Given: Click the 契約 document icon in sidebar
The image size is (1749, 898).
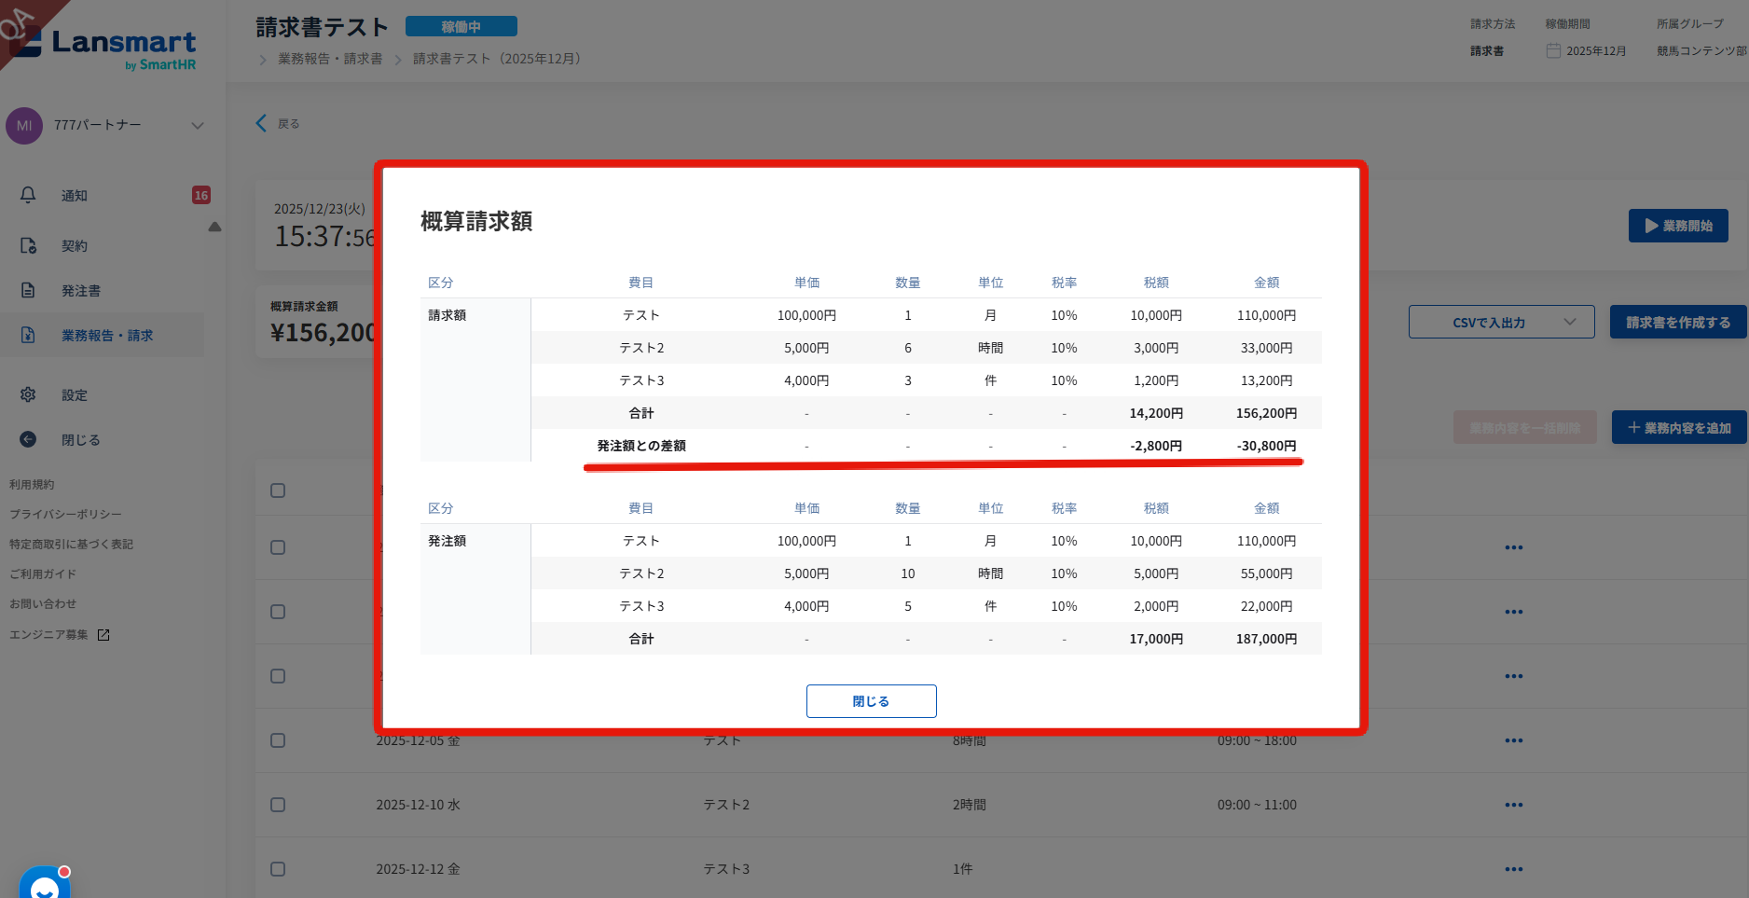Looking at the screenshot, I should click(28, 245).
